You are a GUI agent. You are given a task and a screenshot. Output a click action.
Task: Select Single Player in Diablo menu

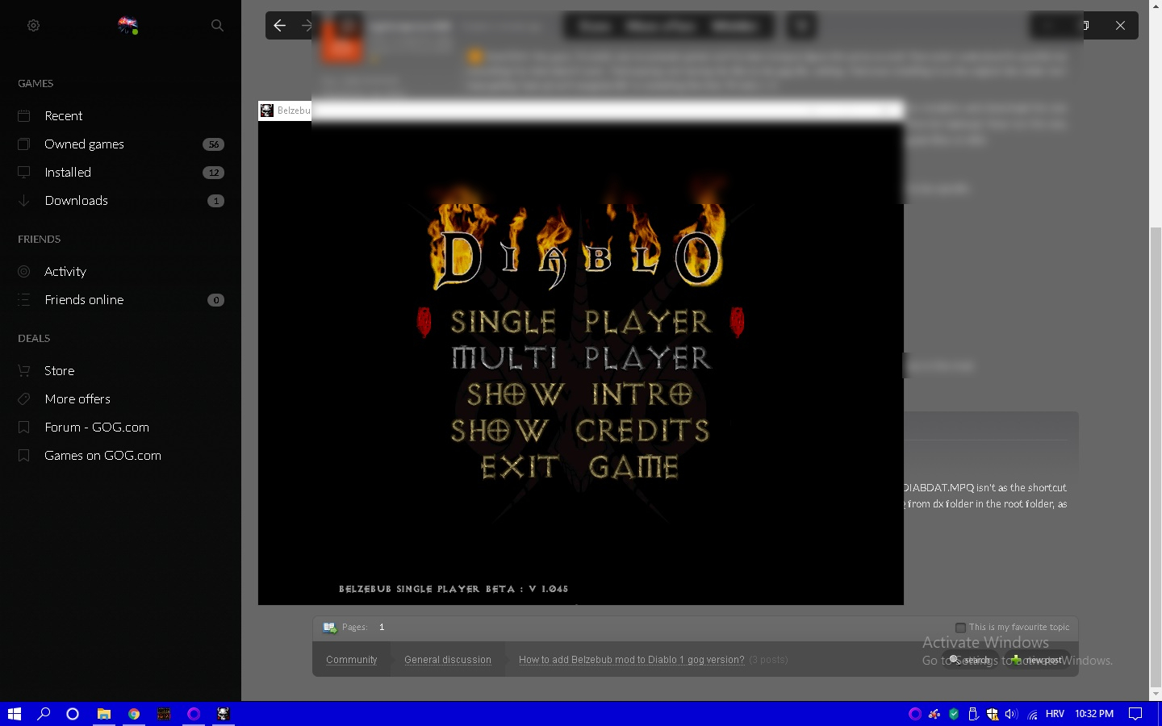pyautogui.click(x=581, y=322)
